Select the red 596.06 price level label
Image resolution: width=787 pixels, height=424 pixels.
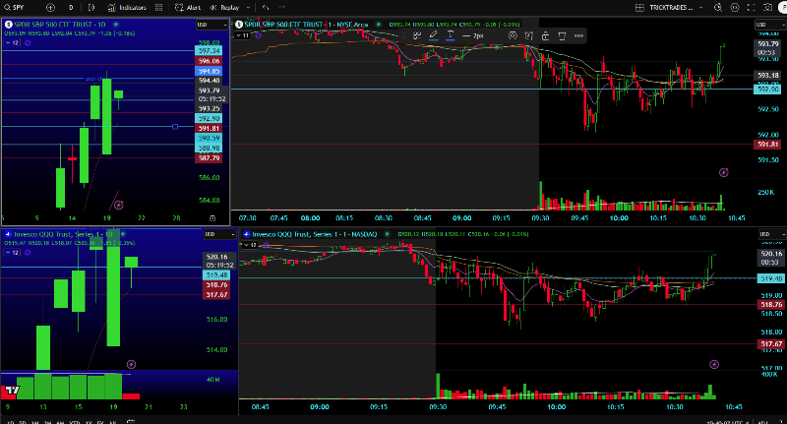(x=209, y=61)
